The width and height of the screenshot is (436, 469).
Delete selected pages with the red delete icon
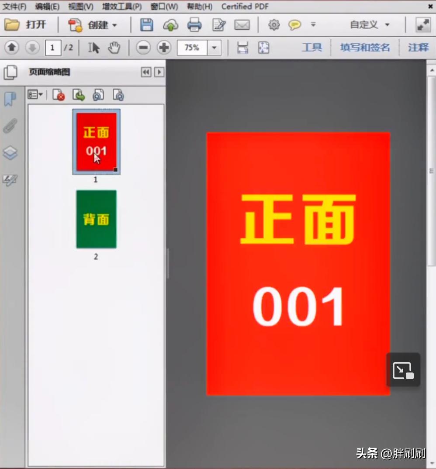58,95
